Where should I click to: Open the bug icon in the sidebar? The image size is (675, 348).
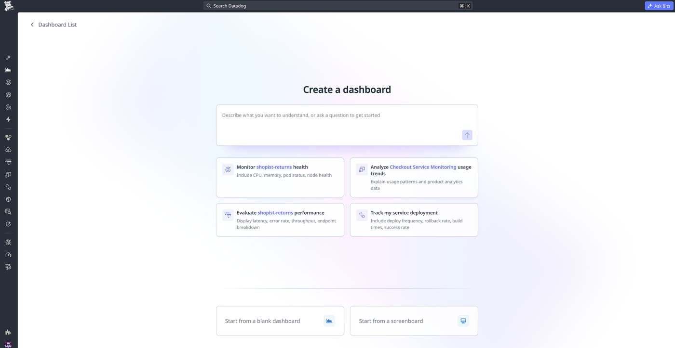click(x=8, y=242)
